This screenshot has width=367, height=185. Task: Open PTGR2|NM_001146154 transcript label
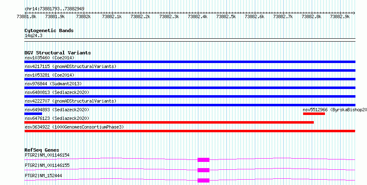47,155
